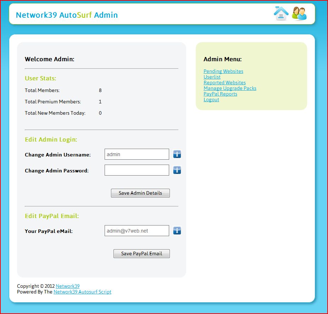The height and width of the screenshot is (314, 328).
Task: Show info for Change Admin Username
Action: click(x=177, y=154)
